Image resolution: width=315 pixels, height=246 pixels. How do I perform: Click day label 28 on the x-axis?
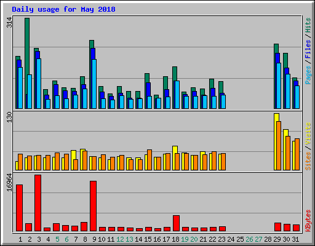(268, 239)
